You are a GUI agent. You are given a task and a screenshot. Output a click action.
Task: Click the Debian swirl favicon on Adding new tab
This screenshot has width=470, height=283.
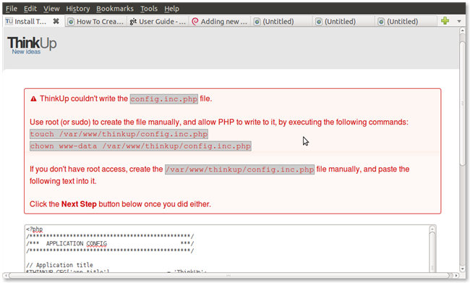coord(195,21)
